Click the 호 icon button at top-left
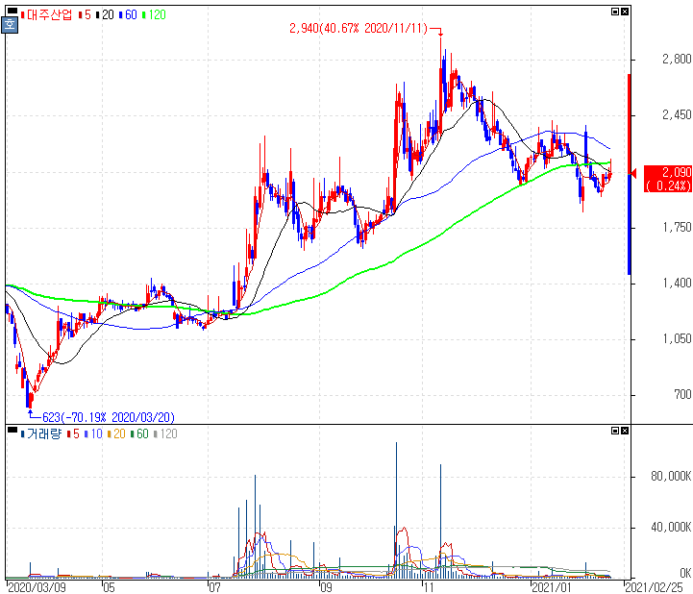Viewport: 693px width, 594px height. click(10, 25)
